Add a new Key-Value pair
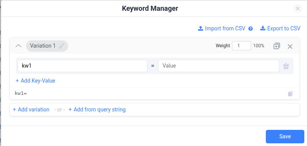 [x=35, y=81]
